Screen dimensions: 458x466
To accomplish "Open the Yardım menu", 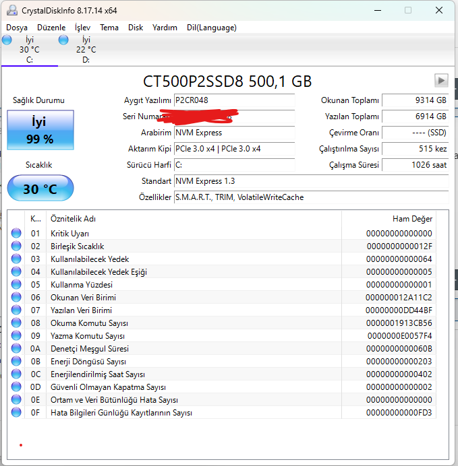I will (x=165, y=28).
